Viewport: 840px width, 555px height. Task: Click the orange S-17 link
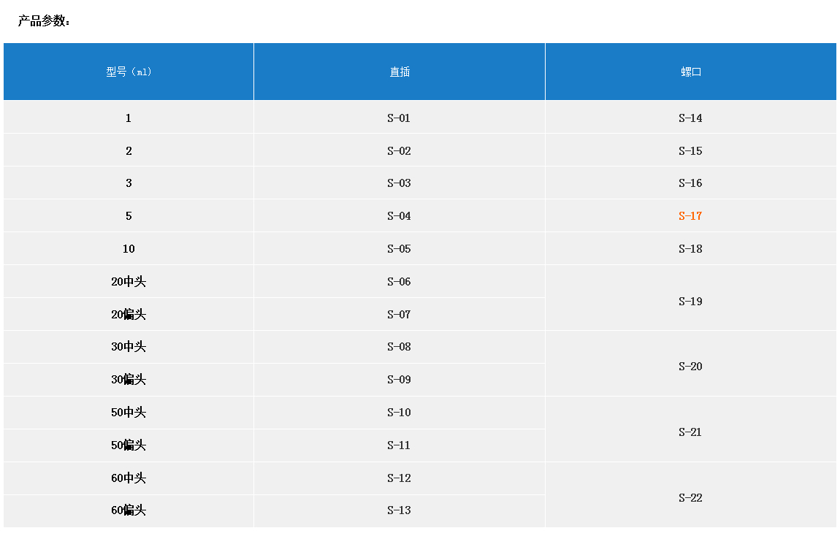point(690,216)
